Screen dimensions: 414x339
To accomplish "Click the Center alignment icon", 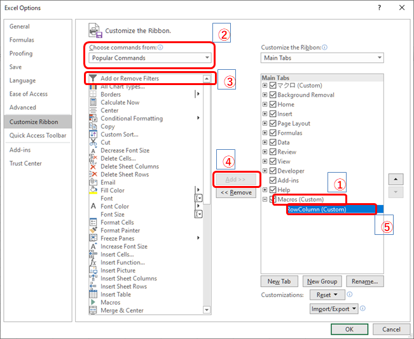I will click(93, 110).
